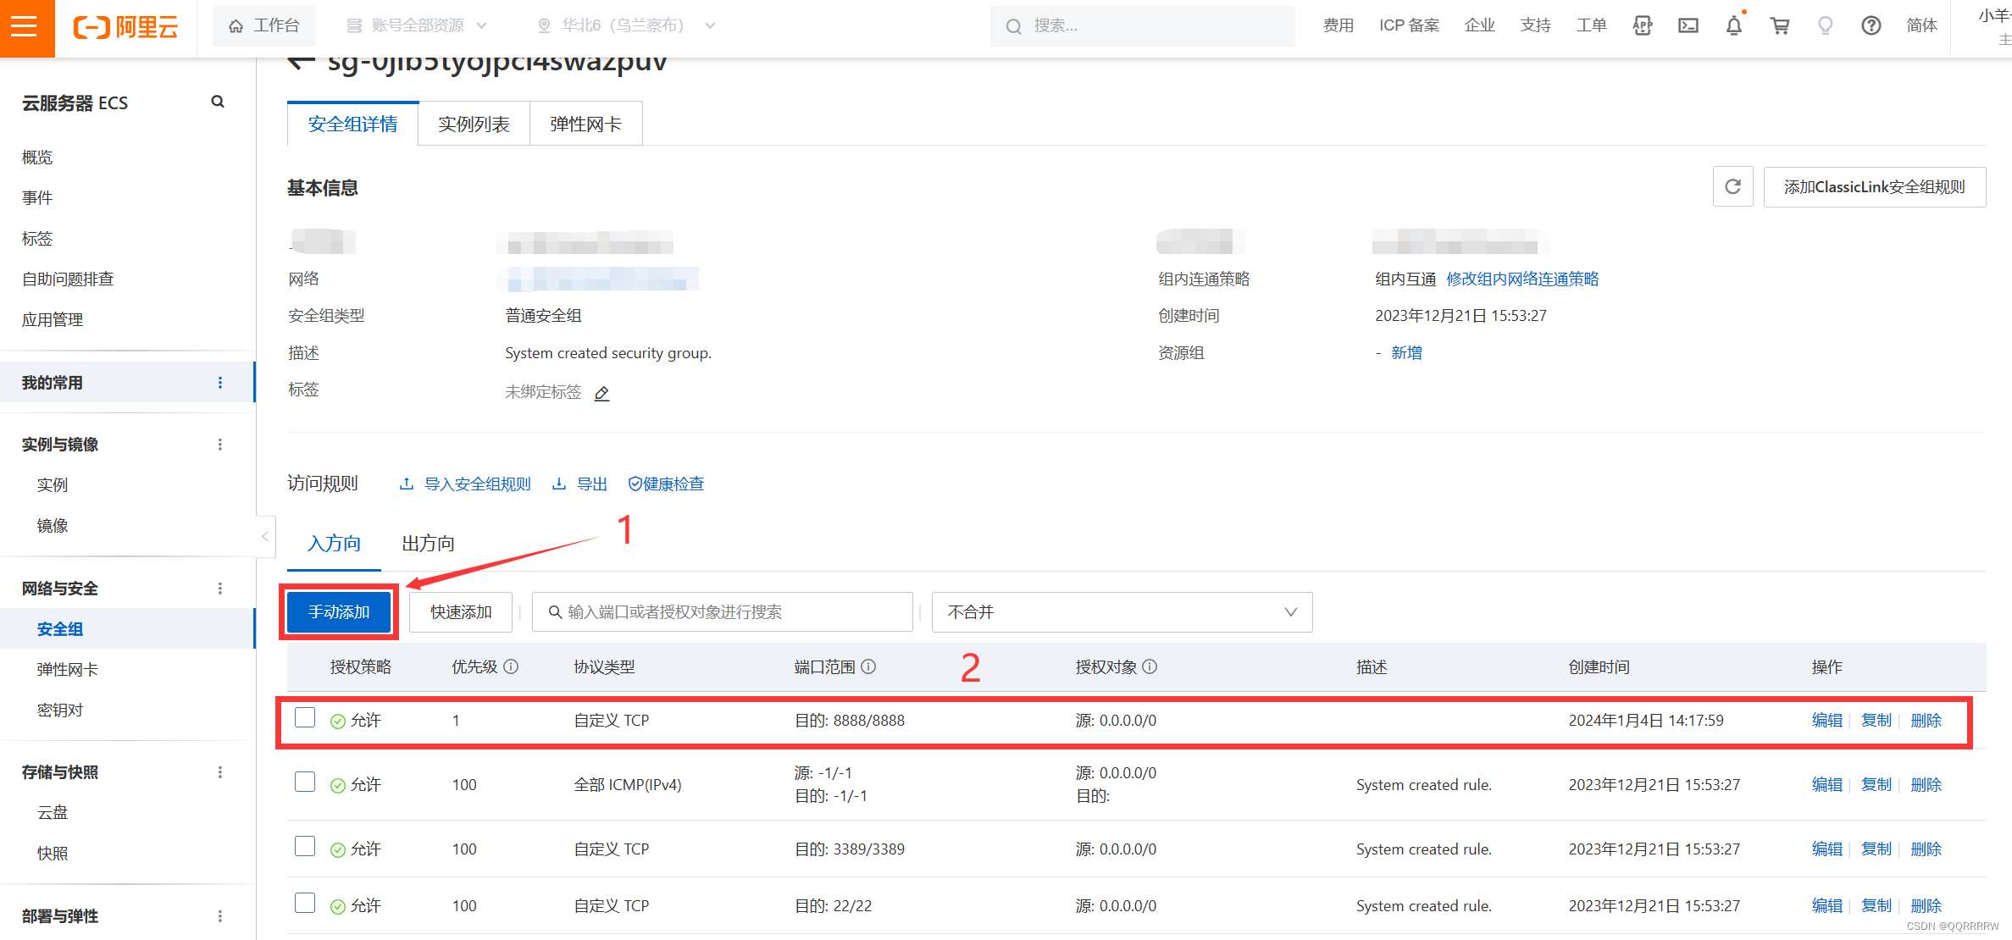Click 手动添加 button
This screenshot has width=2012, height=940.
click(x=339, y=612)
